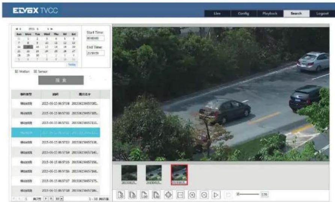Select day 16 in the calendar
This screenshot has width=335, height=202.
[38, 47]
